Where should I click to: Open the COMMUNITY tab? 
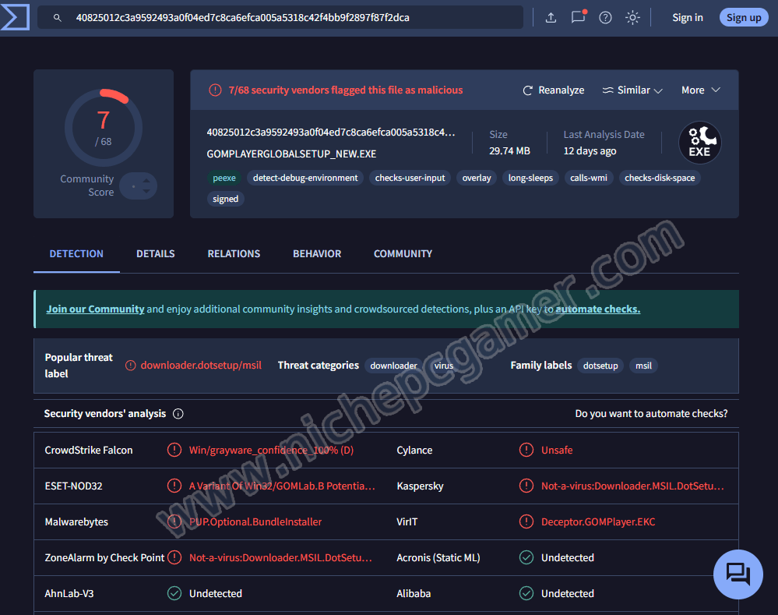(x=403, y=254)
